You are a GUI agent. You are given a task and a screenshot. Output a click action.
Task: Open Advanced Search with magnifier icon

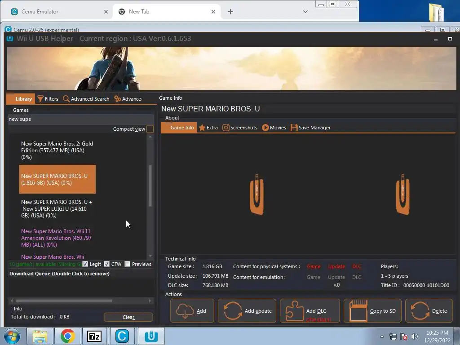pyautogui.click(x=86, y=99)
